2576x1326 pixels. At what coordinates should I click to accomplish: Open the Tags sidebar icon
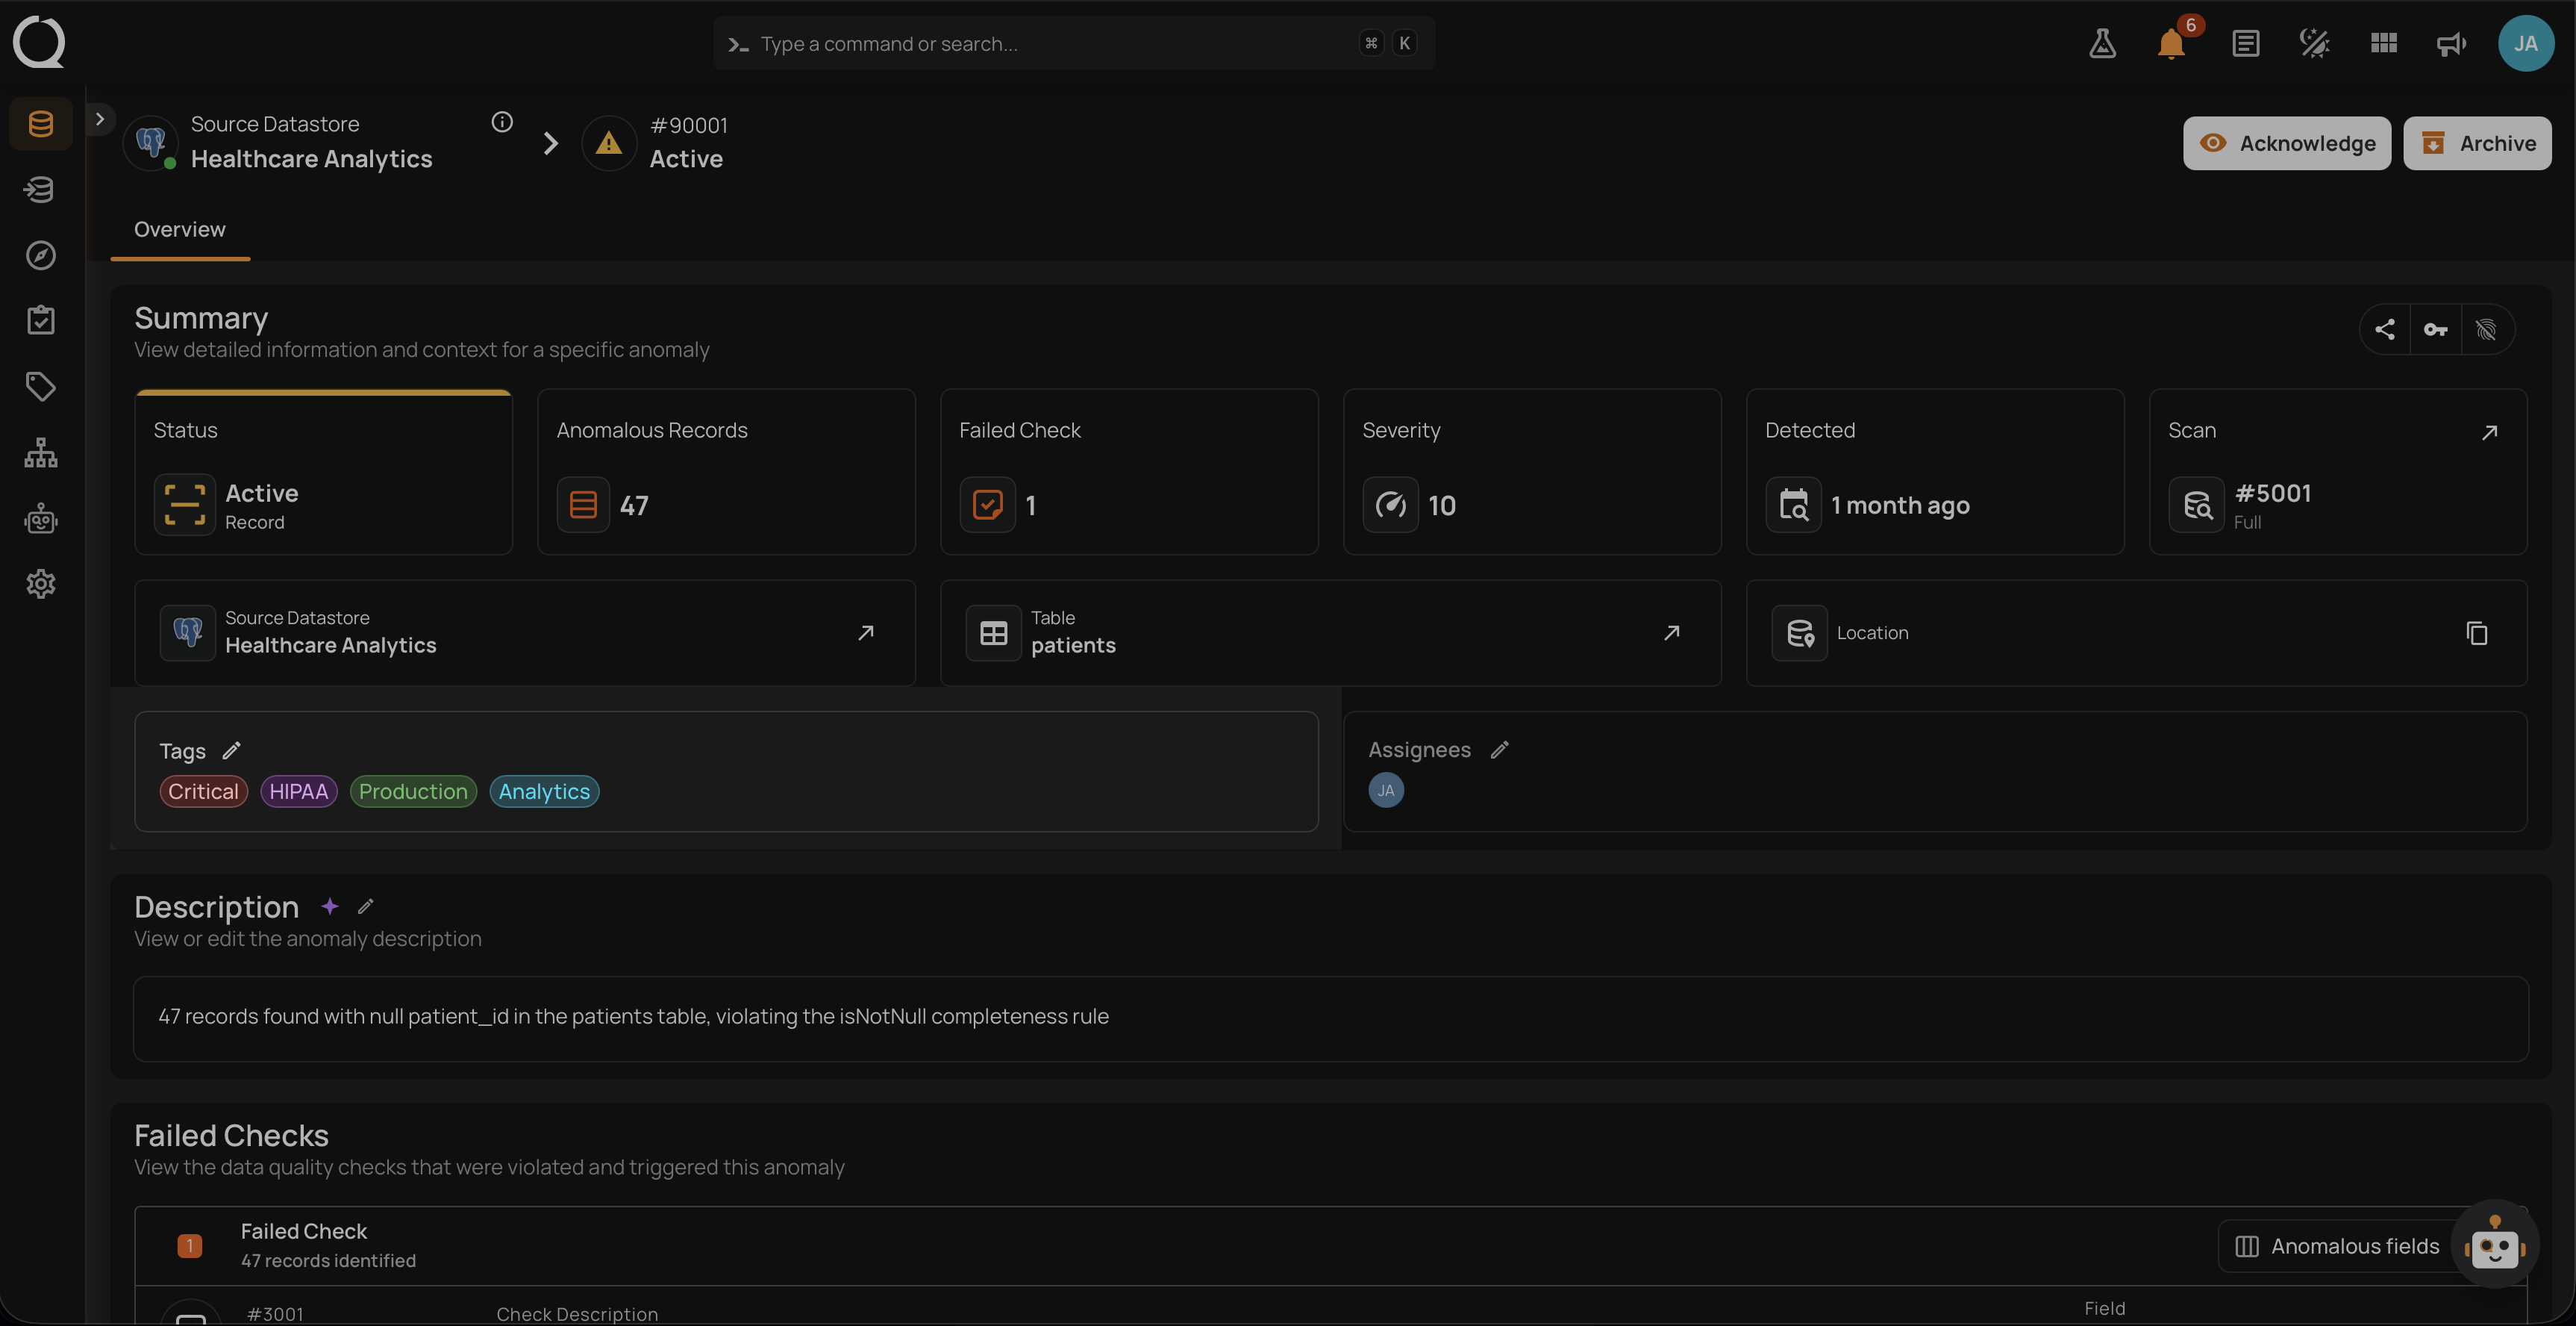(x=41, y=386)
